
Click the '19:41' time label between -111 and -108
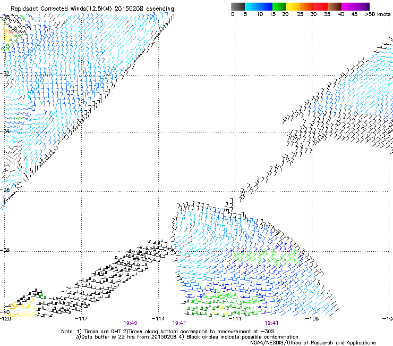click(271, 323)
